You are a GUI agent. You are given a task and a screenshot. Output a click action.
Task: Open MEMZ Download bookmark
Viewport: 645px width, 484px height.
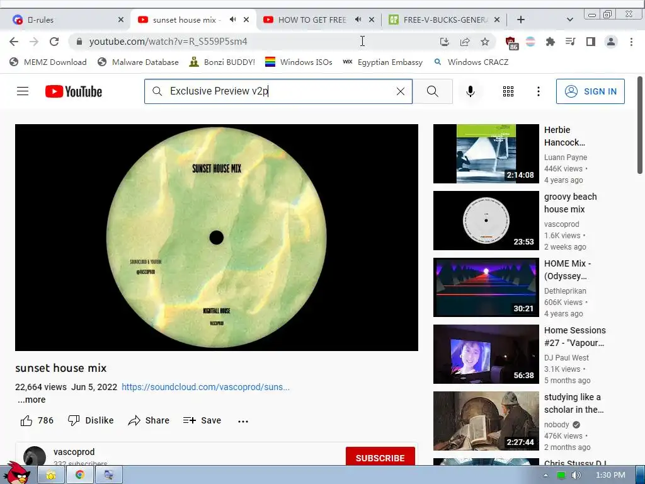(x=48, y=62)
